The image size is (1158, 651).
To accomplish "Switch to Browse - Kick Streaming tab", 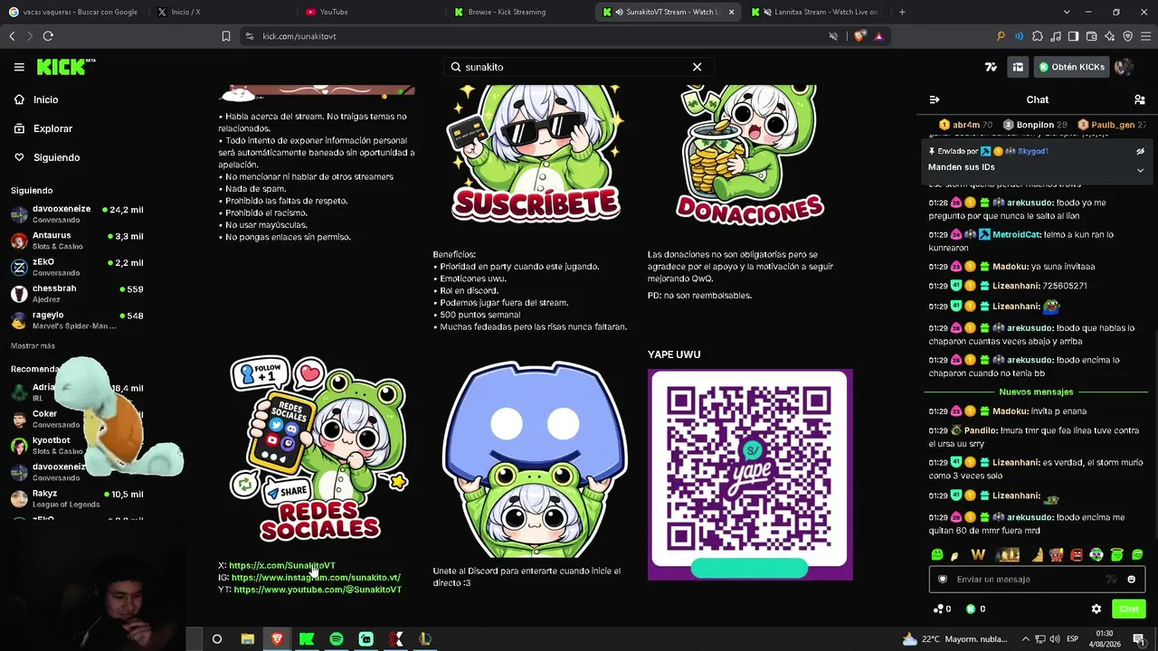I will (517, 12).
